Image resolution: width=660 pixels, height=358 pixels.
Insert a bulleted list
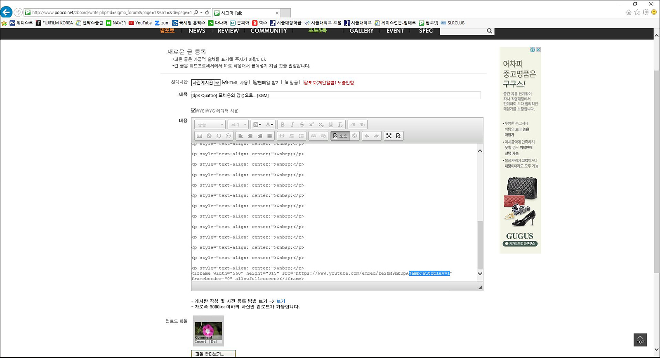pyautogui.click(x=301, y=136)
